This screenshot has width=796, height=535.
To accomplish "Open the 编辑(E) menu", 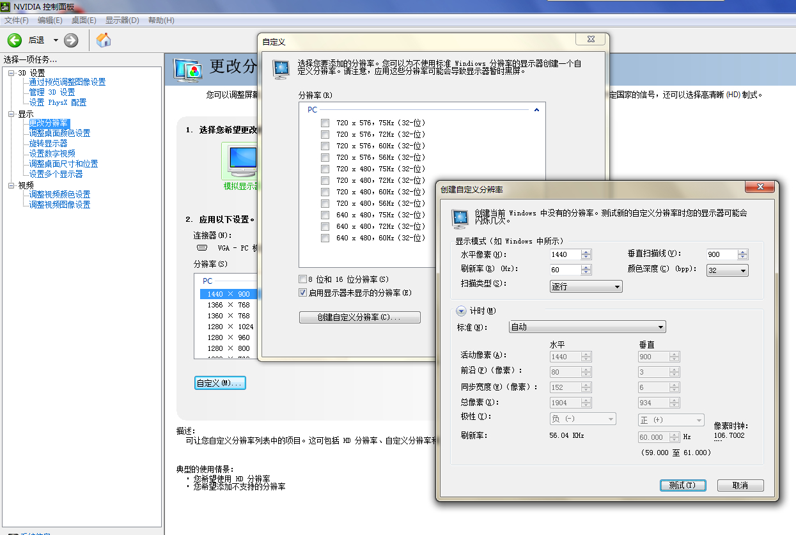I will click(50, 20).
